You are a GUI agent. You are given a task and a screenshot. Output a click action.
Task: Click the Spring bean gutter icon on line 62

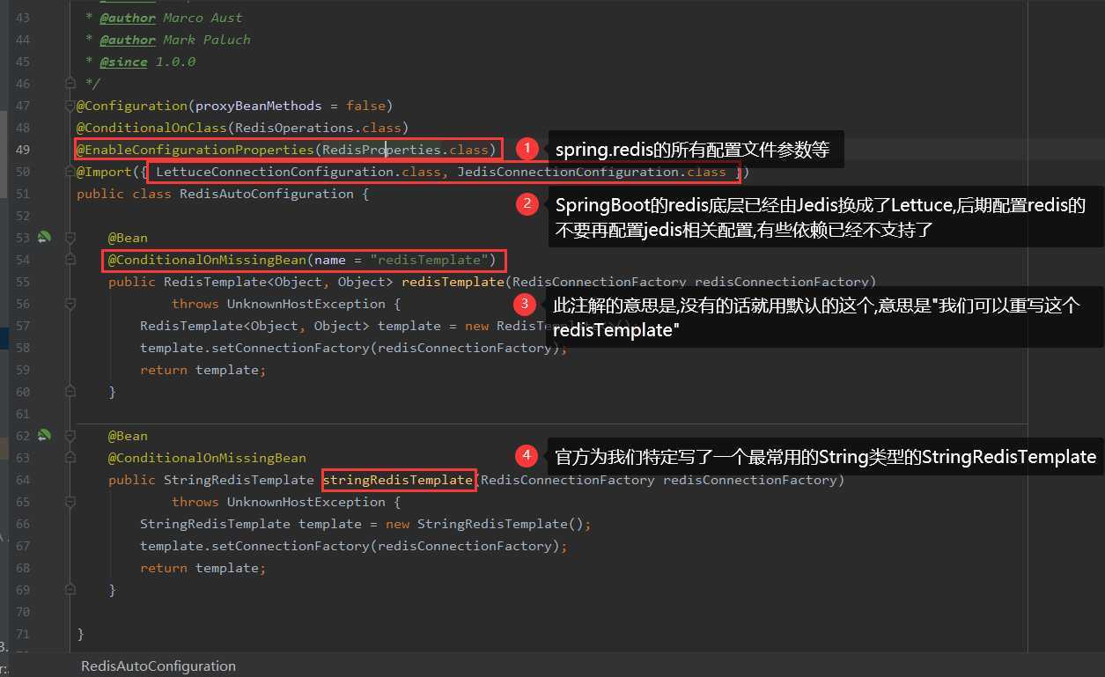tap(44, 436)
